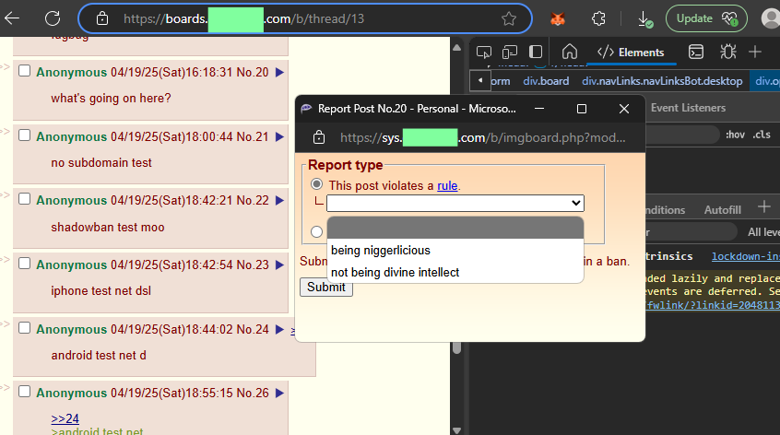Open DevTools Welcome home icon
Image resolution: width=780 pixels, height=435 pixels.
pos(570,52)
